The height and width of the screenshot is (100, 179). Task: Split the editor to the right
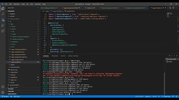pos(173,8)
